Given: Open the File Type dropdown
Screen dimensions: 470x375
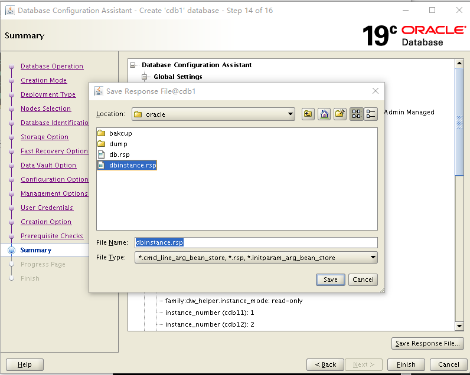Looking at the screenshot, I should point(256,258).
